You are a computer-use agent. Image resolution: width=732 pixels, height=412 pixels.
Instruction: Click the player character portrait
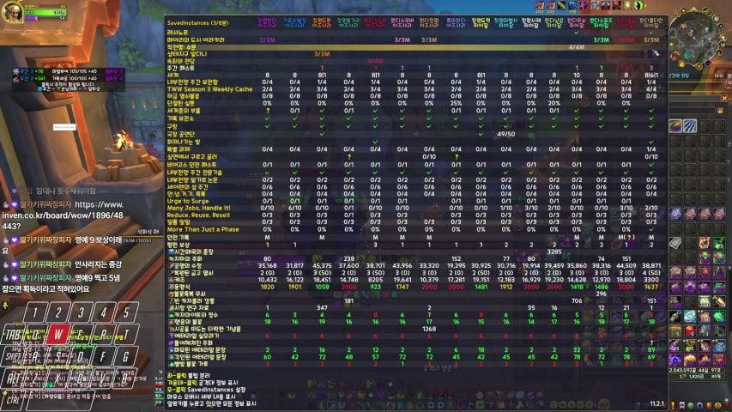(x=12, y=12)
